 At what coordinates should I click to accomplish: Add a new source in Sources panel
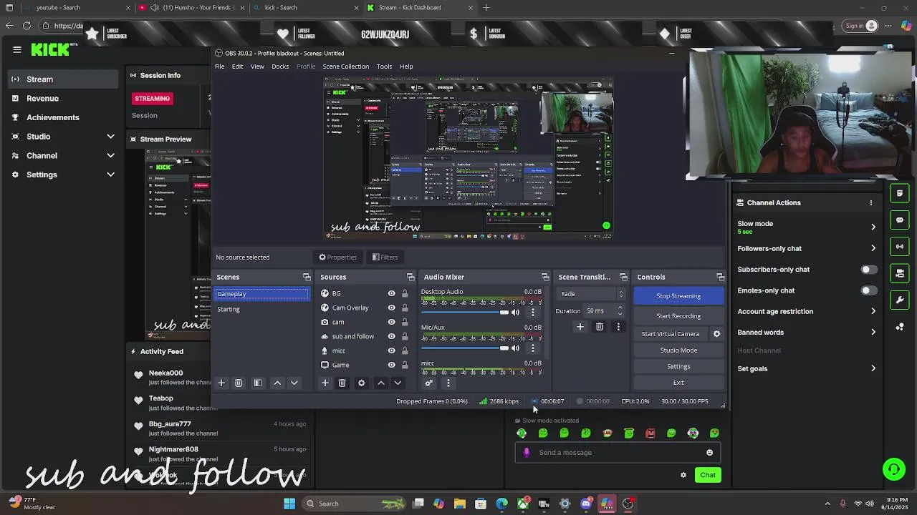pyautogui.click(x=325, y=383)
